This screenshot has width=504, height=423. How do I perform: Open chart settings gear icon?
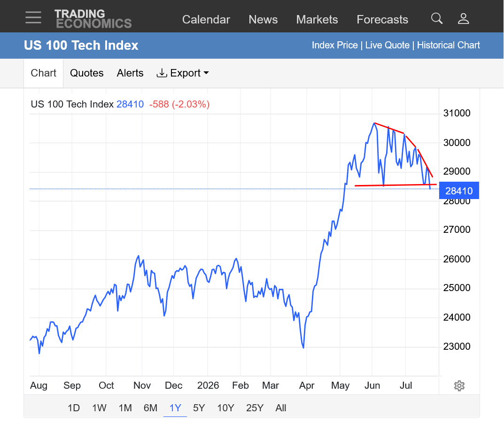[x=459, y=385]
